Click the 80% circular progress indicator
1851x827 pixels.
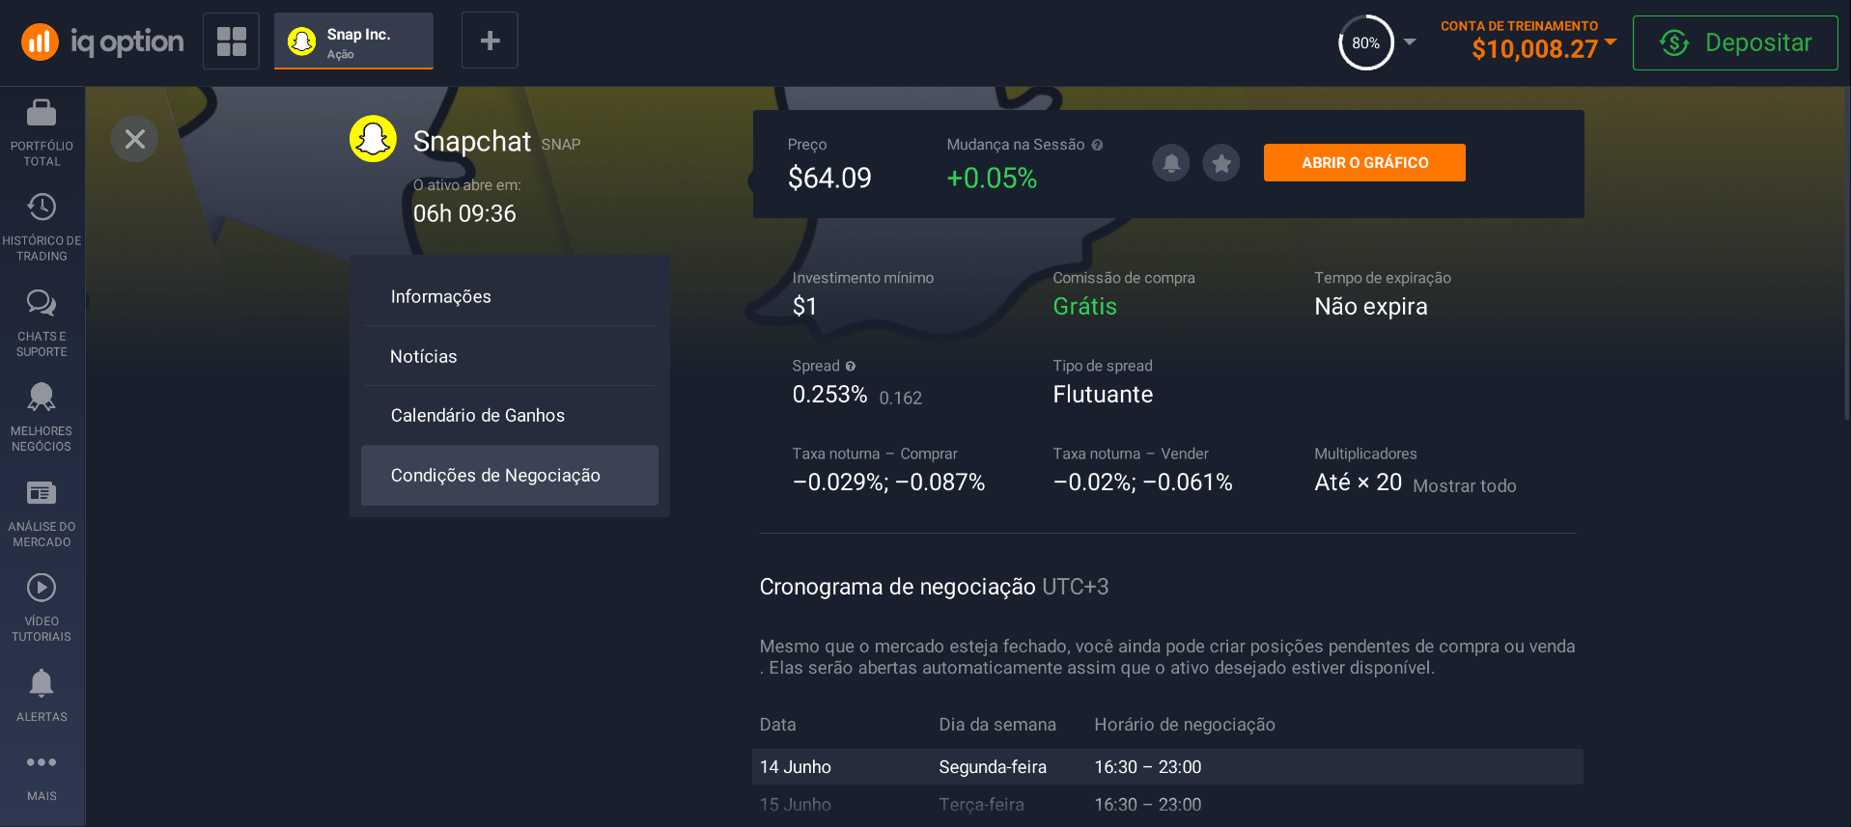1365,42
